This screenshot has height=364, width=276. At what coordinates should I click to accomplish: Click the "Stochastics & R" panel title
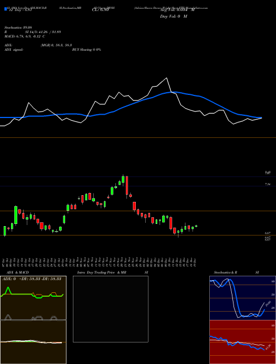[x=226, y=272]
